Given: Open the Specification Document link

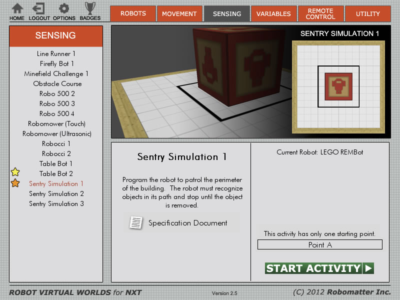Looking at the screenshot, I should (188, 223).
